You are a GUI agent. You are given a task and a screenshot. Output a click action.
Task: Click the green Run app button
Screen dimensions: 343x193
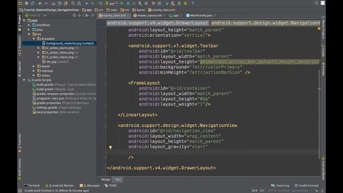[122, 3]
